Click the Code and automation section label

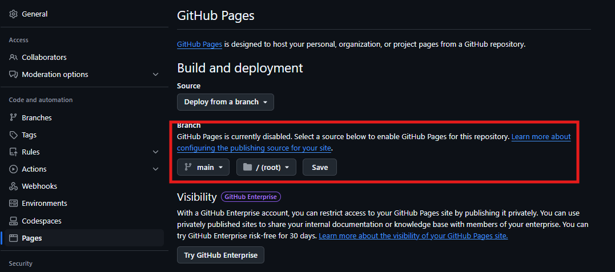41,100
